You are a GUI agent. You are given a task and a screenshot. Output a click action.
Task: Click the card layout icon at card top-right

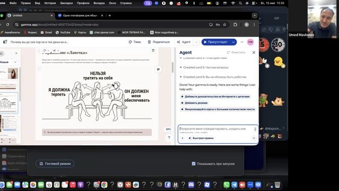[x=153, y=51]
